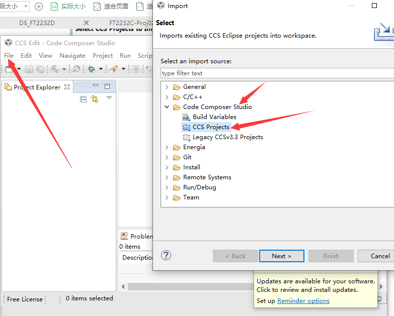Expand the Install import category
This screenshot has height=316, width=394.
[167, 167]
